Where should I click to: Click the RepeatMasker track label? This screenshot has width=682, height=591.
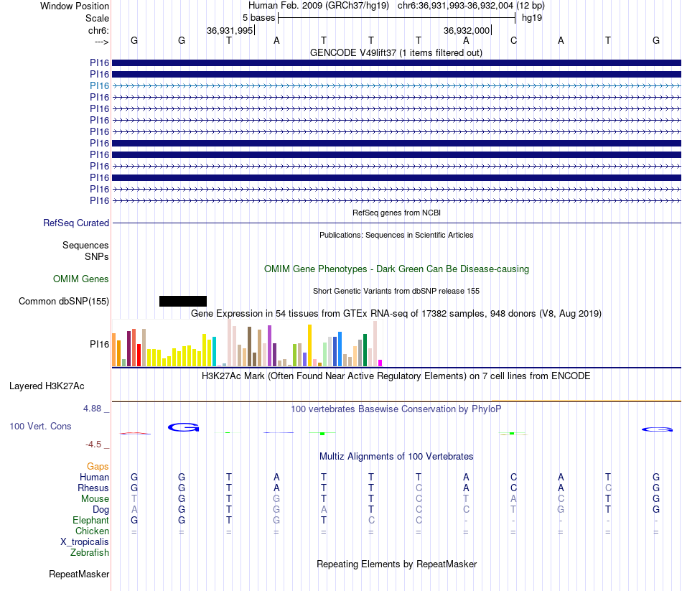pyautogui.click(x=79, y=574)
